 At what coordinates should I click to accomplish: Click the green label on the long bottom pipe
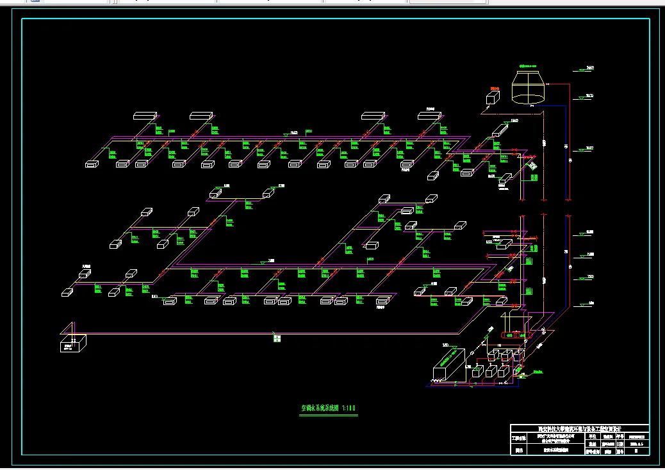277,338
